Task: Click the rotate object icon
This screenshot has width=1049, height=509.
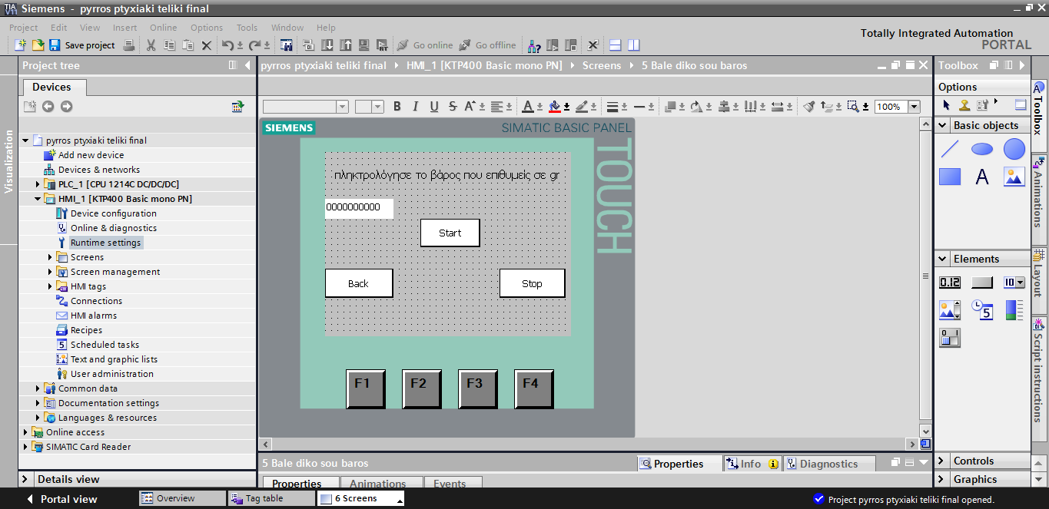Action: pos(695,107)
